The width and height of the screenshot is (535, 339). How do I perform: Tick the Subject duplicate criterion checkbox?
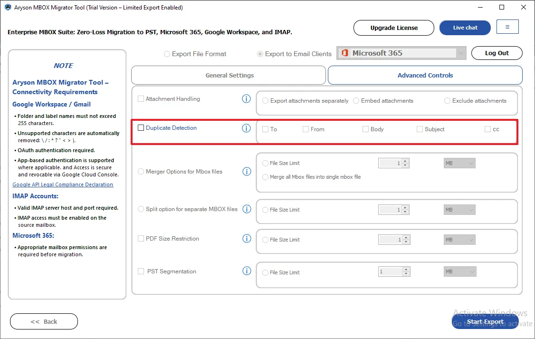point(420,129)
